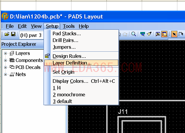
Task: Select the arrow Select Mode tool
Action: (174, 34)
